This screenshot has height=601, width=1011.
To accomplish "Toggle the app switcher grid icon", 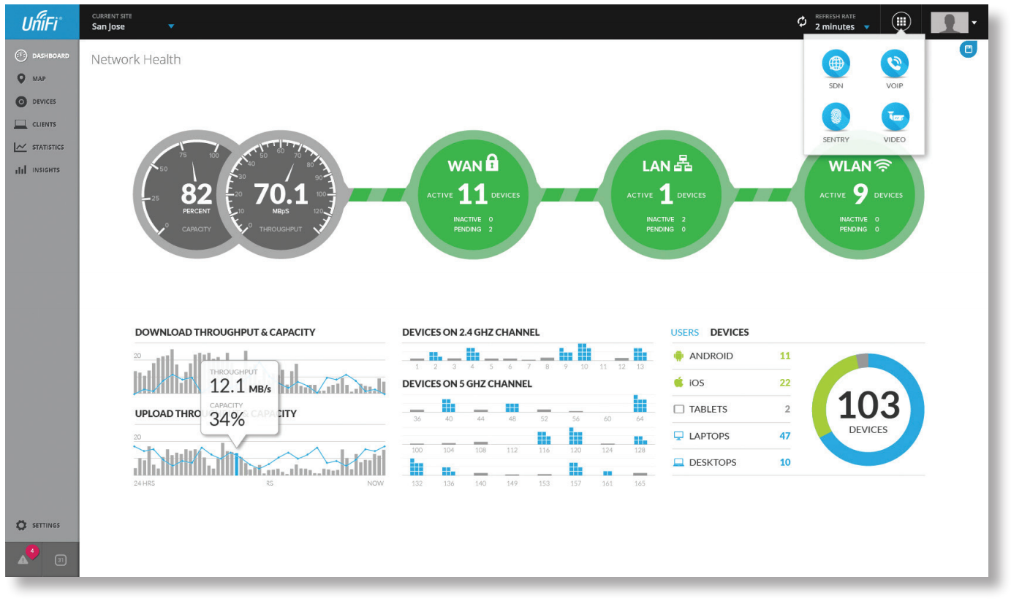I will click(x=901, y=22).
